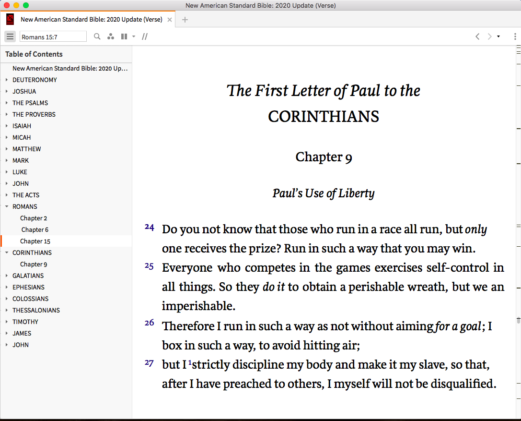Open the New American Standard Bible root entry
The width and height of the screenshot is (521, 421).
(70, 68)
